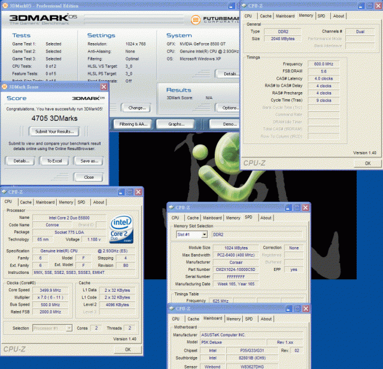Click the Multiplier x 7.0 value
Screen dimensions: 383x369
pos(50,297)
